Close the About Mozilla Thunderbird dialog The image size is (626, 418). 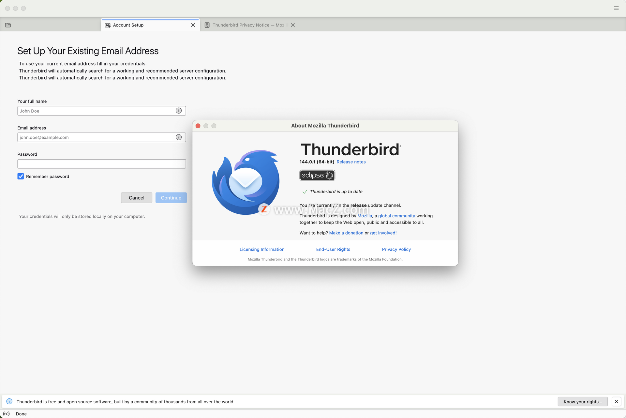(x=198, y=126)
